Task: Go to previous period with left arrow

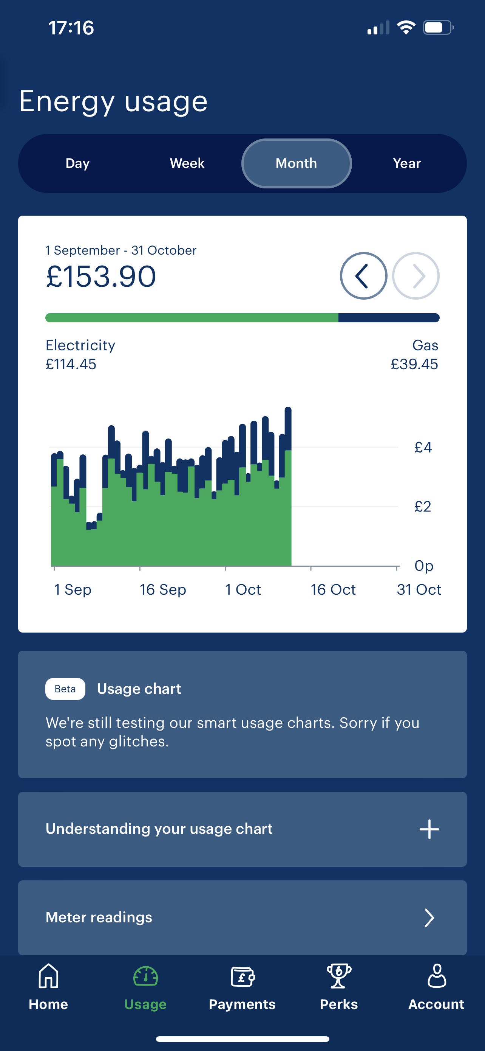Action: (363, 276)
